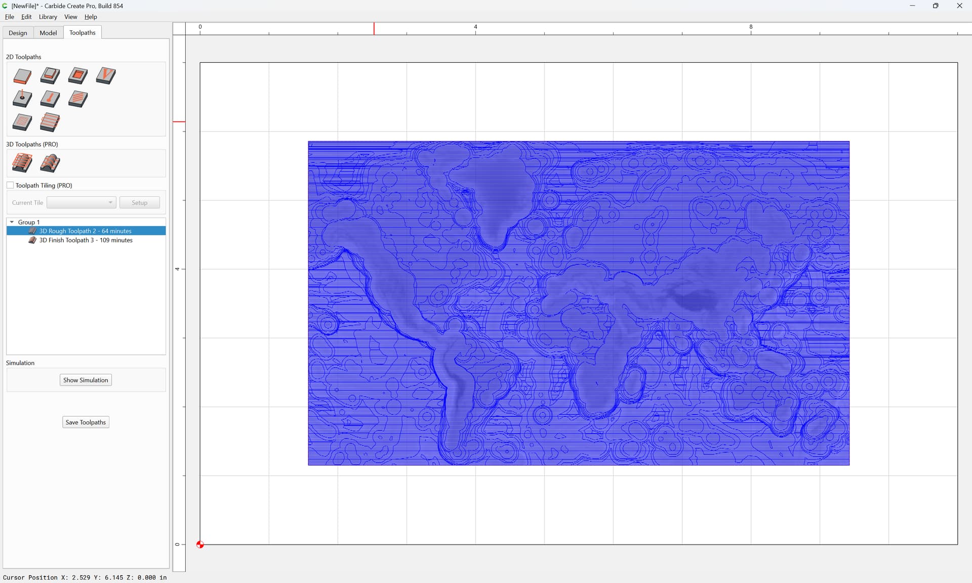Select the Drill toolpath icon
Viewport: 972px width, 583px height.
point(22,99)
